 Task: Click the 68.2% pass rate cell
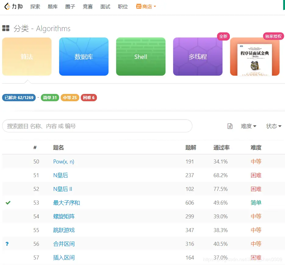(220, 175)
